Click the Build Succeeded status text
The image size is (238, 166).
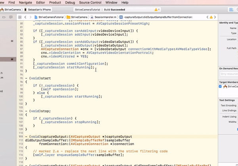tap(115, 9)
